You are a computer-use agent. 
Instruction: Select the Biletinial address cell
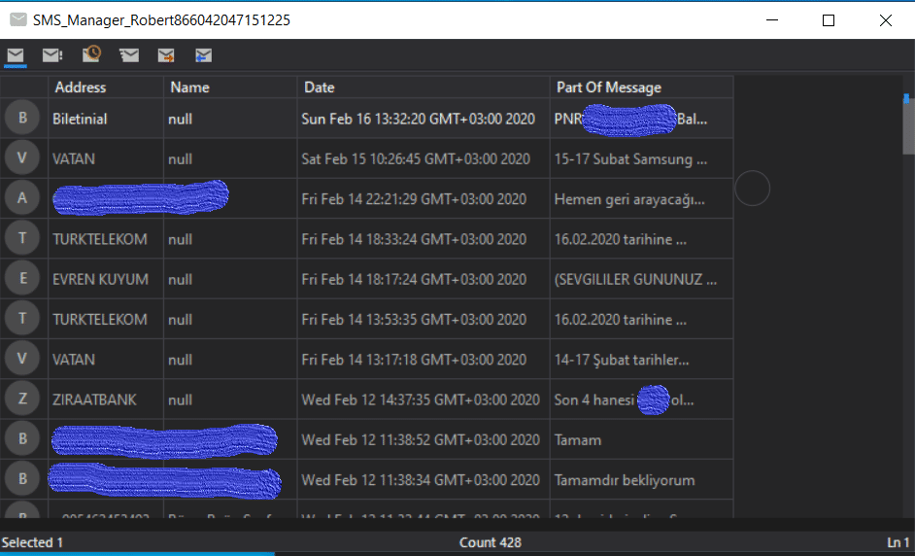pyautogui.click(x=106, y=119)
